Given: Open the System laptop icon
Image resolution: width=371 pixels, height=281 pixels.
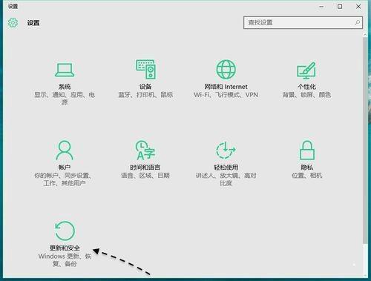Looking at the screenshot, I should pos(65,70).
